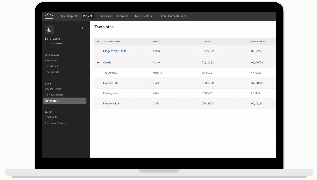
Task: Open the Dragon's Lair template
Action: pos(111,104)
